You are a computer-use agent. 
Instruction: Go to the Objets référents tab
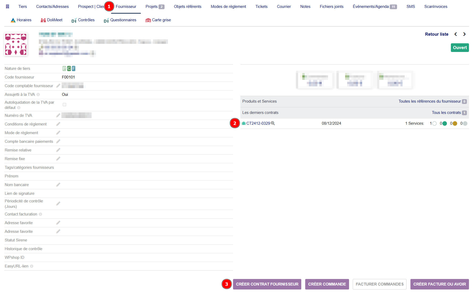[188, 7]
